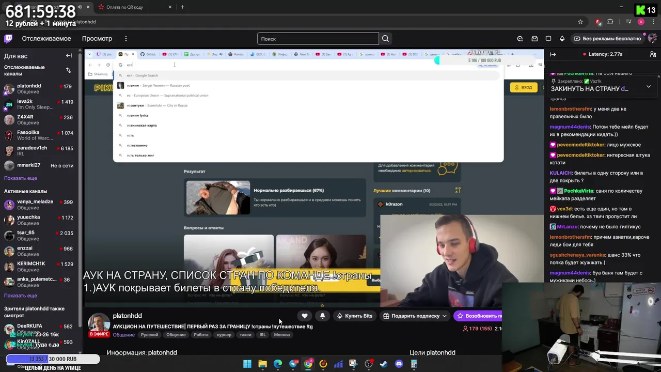Open the Twitch home logo

pyautogui.click(x=8, y=39)
